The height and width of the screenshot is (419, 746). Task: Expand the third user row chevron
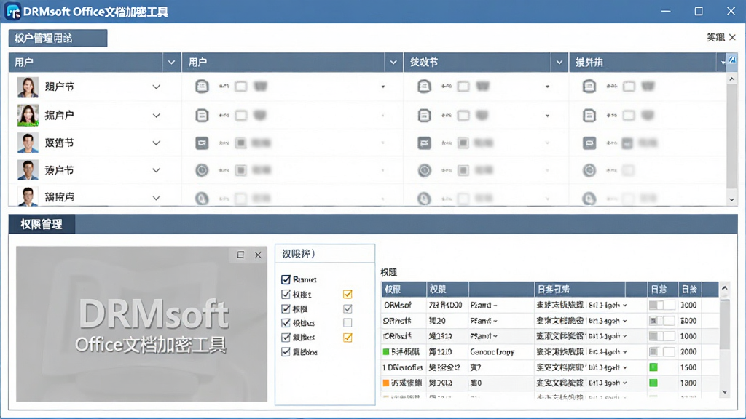click(156, 143)
